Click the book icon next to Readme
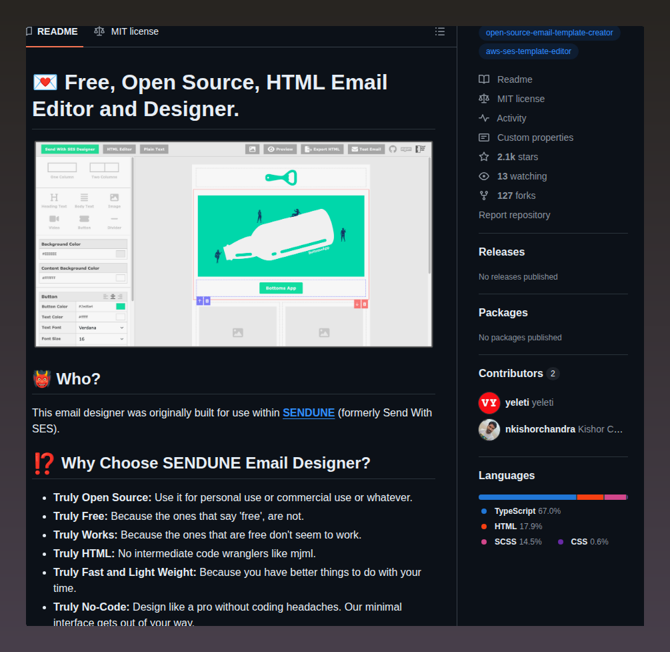 point(484,79)
